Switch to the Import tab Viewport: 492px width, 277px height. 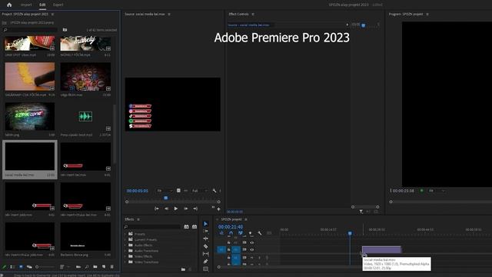coord(26,5)
